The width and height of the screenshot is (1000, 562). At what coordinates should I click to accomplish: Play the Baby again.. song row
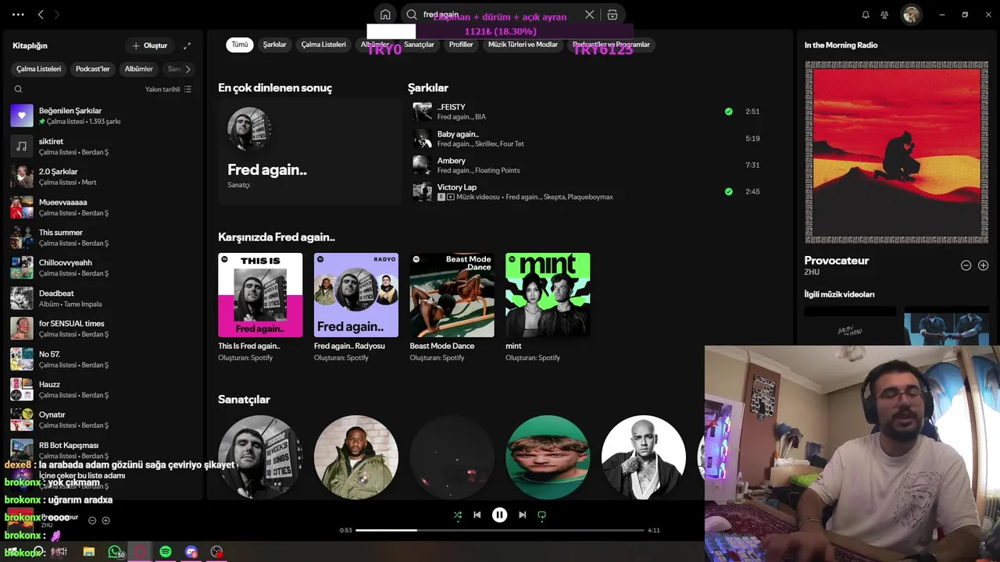pos(586,138)
